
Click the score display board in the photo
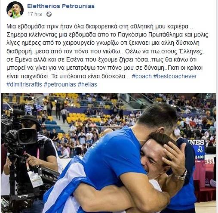pos(198,150)
